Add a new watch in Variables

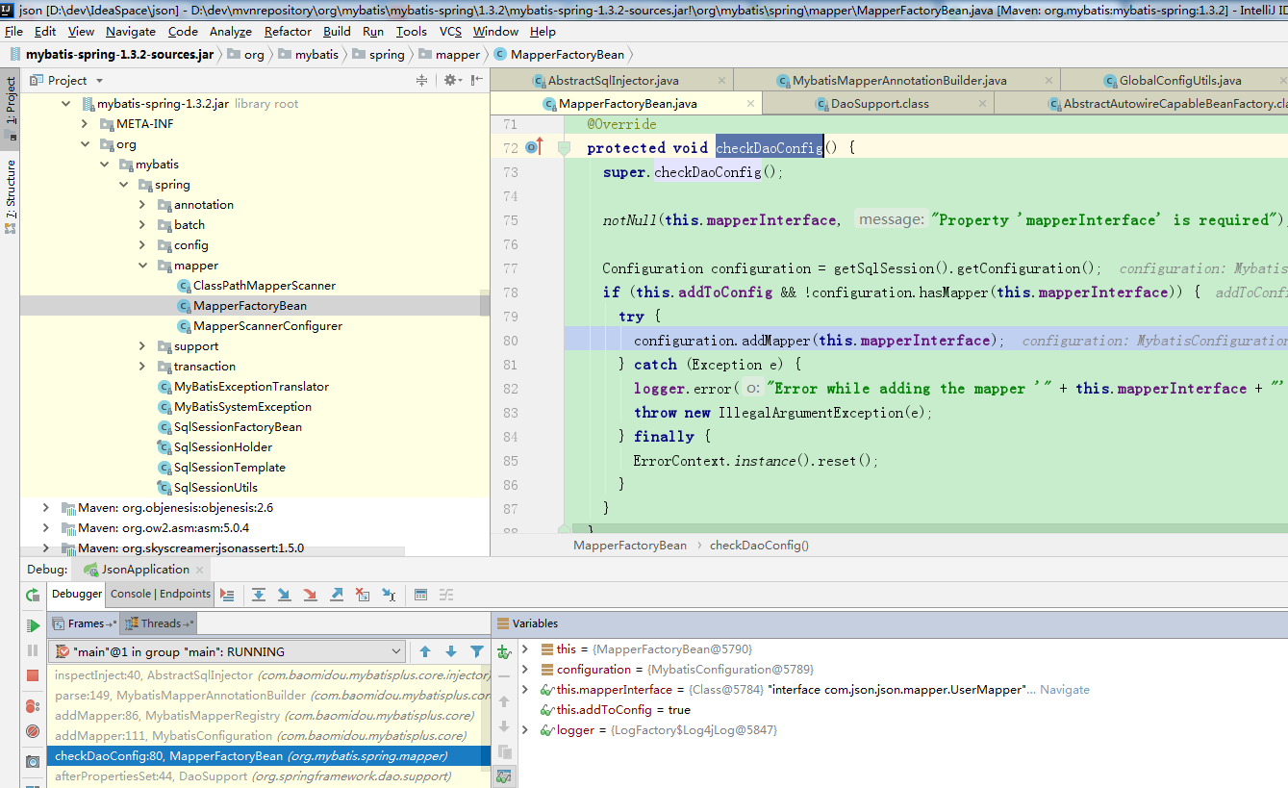point(504,651)
